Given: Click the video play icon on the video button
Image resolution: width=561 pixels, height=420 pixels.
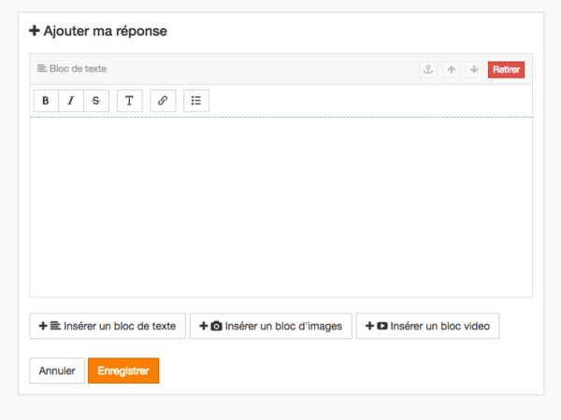Looking at the screenshot, I should click(x=382, y=326).
